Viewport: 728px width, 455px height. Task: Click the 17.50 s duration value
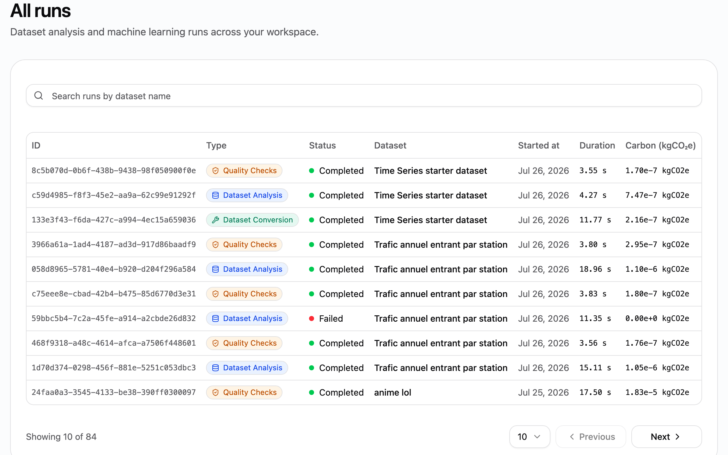595,392
